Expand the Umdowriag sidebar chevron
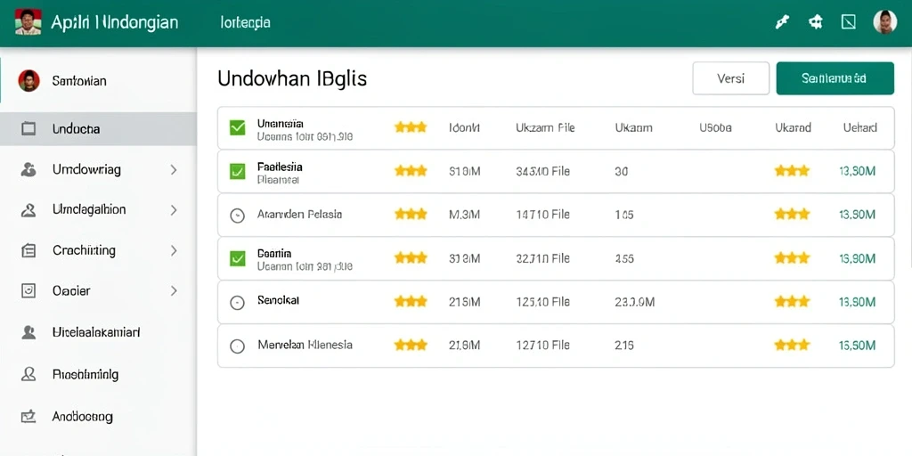912x456 pixels. [x=174, y=170]
